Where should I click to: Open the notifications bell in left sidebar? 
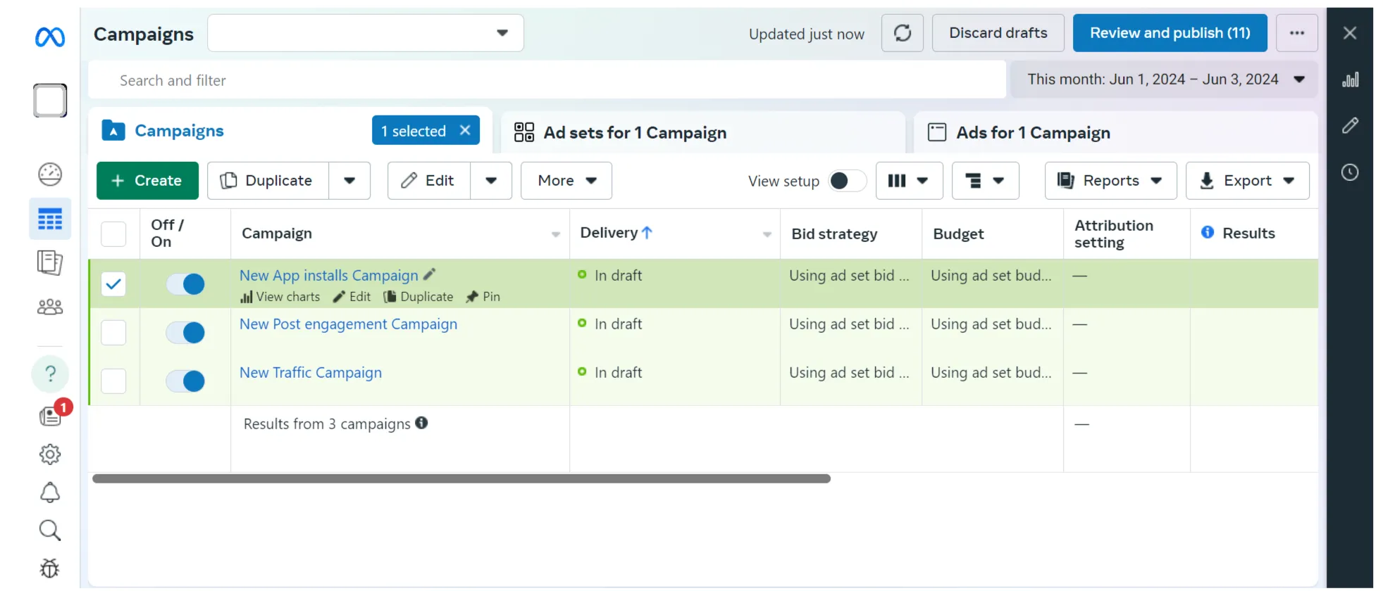pyautogui.click(x=50, y=493)
